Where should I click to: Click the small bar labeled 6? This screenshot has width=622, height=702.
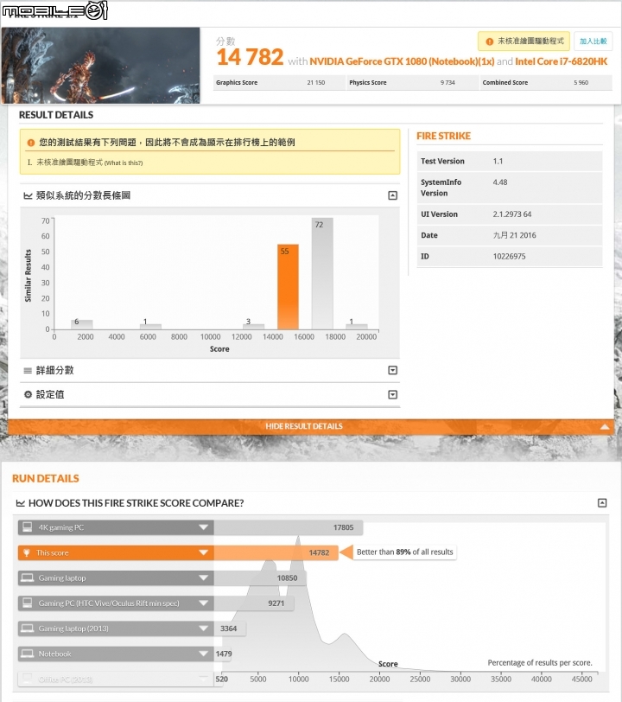click(82, 324)
